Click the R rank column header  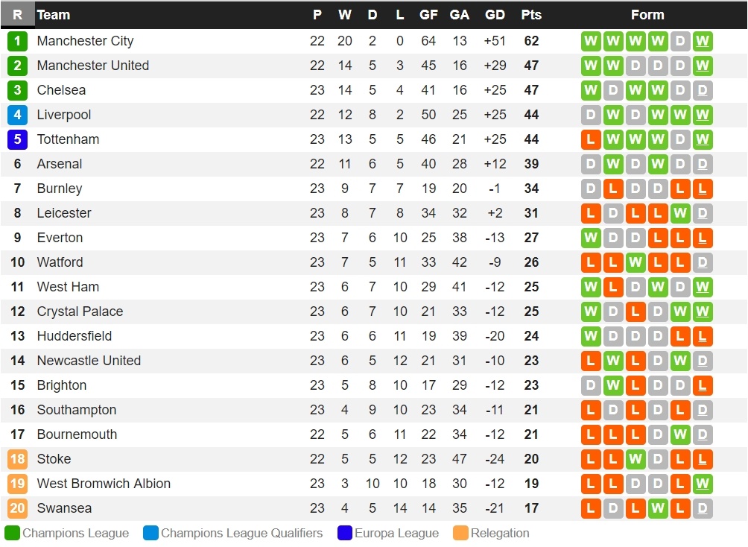pos(17,15)
